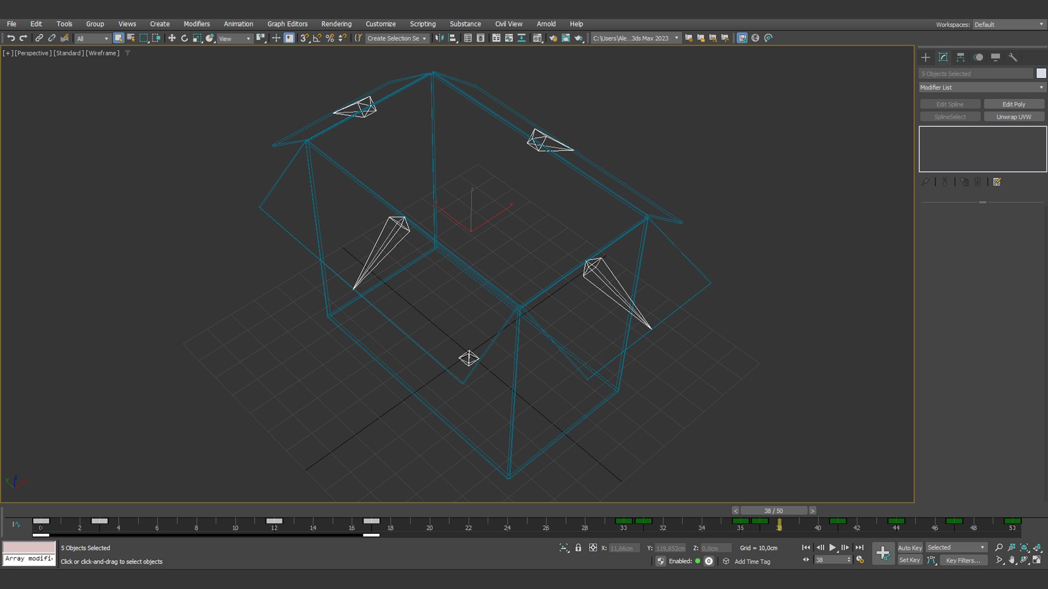Open Create Selection Set dropdown
The height and width of the screenshot is (589, 1048).
pyautogui.click(x=397, y=38)
